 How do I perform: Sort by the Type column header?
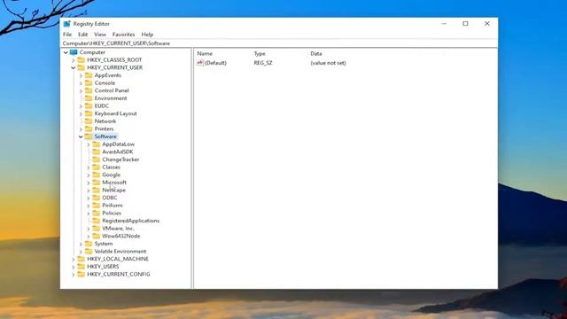click(x=260, y=53)
